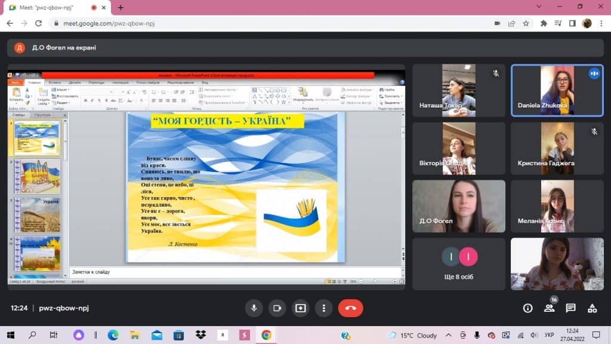Turn off the camera button
The image size is (611, 344).
tap(277, 308)
